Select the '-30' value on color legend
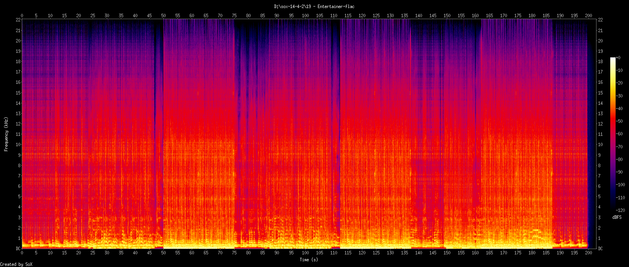Viewport: 629px width, 267px height. point(619,96)
